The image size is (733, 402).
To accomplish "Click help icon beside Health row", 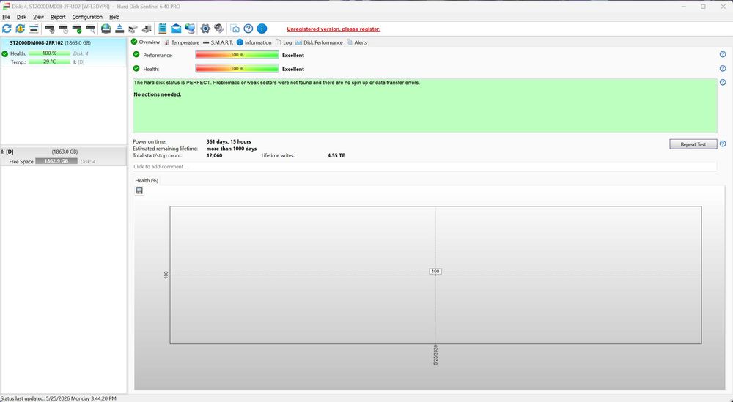I will [x=723, y=69].
